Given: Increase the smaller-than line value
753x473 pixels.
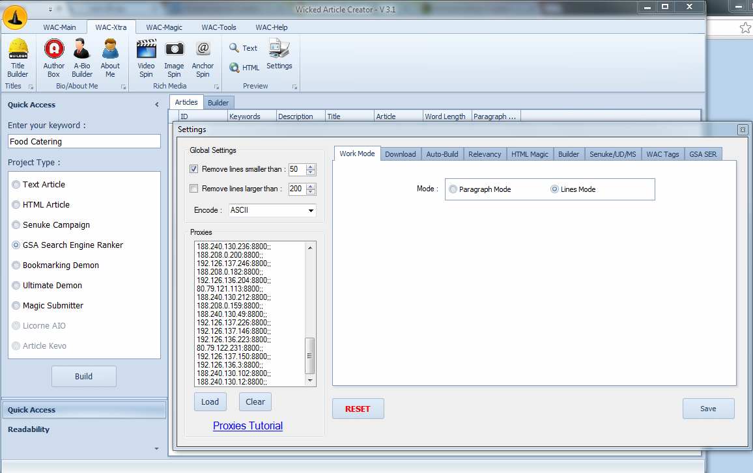Looking at the screenshot, I should (311, 167).
